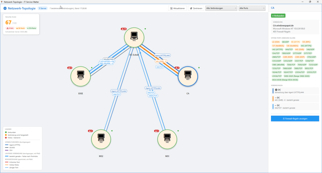322x173 pixels.
Task: Click the green Verbunden status badge in CA panel
Action: tap(278, 16)
